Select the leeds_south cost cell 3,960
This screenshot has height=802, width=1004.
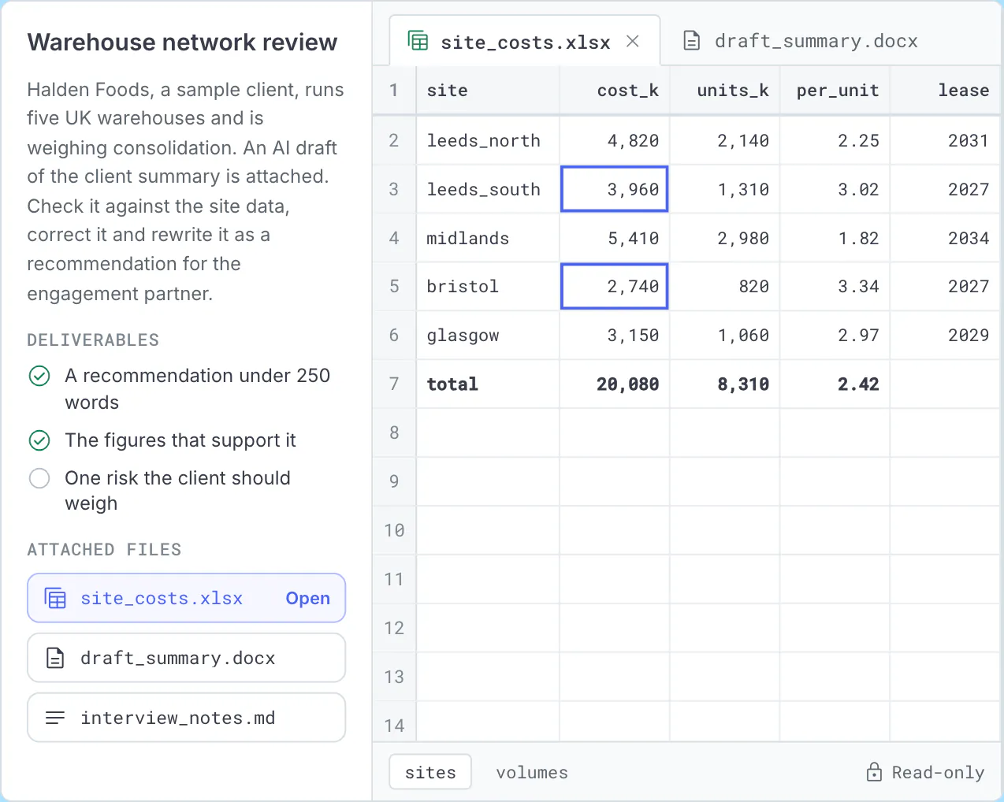(615, 189)
